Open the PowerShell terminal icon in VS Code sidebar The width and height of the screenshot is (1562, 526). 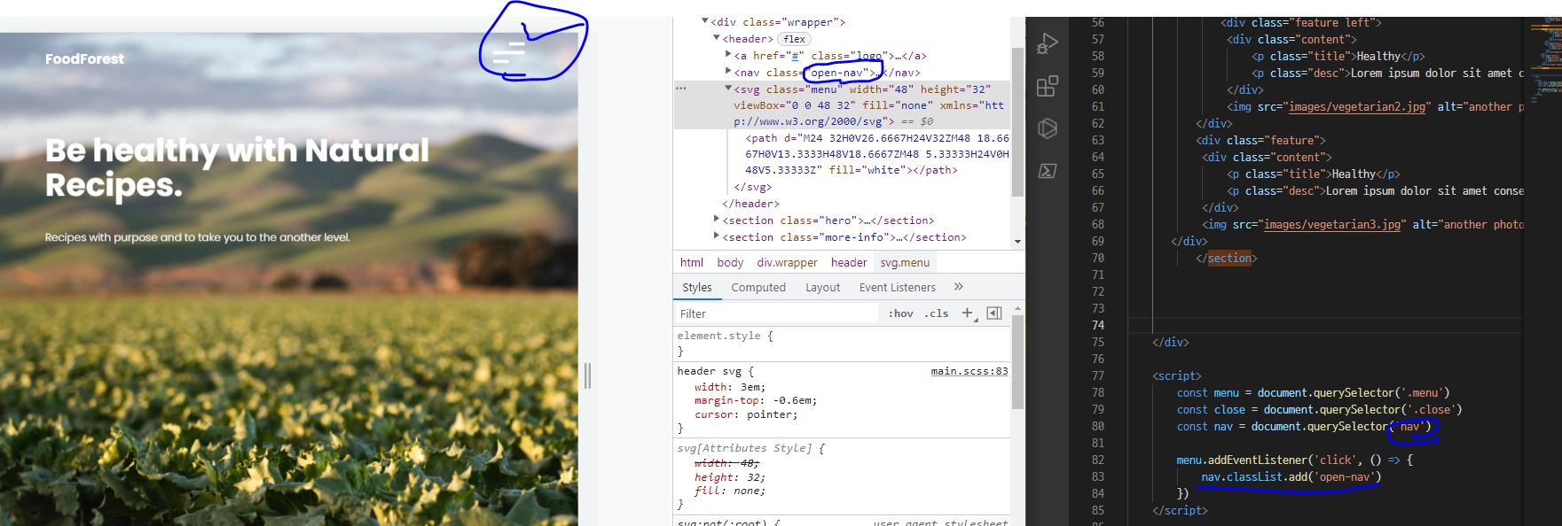(1048, 171)
